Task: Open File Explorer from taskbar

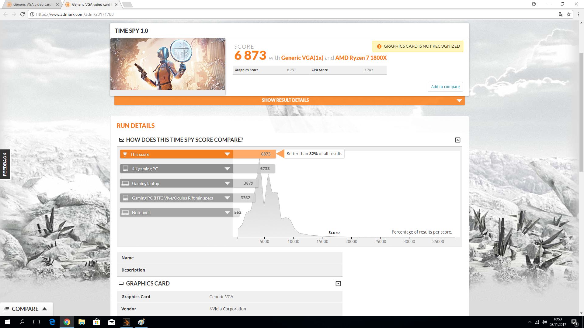Action: click(x=82, y=322)
